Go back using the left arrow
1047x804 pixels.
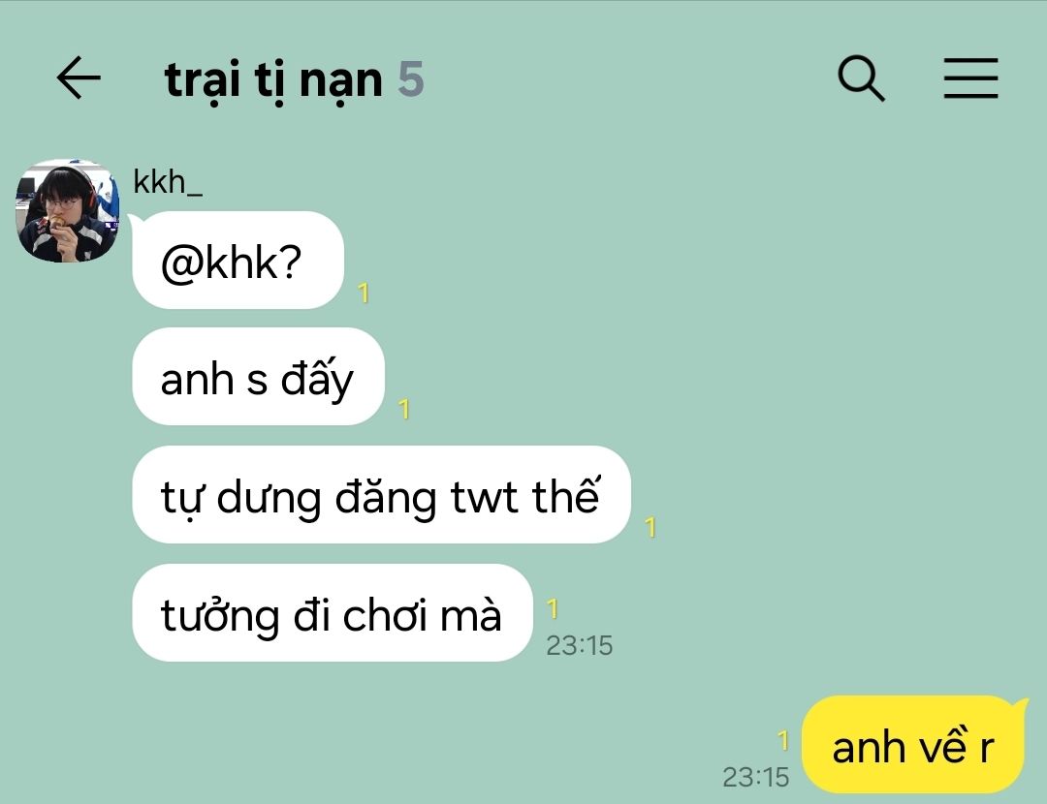coord(79,78)
